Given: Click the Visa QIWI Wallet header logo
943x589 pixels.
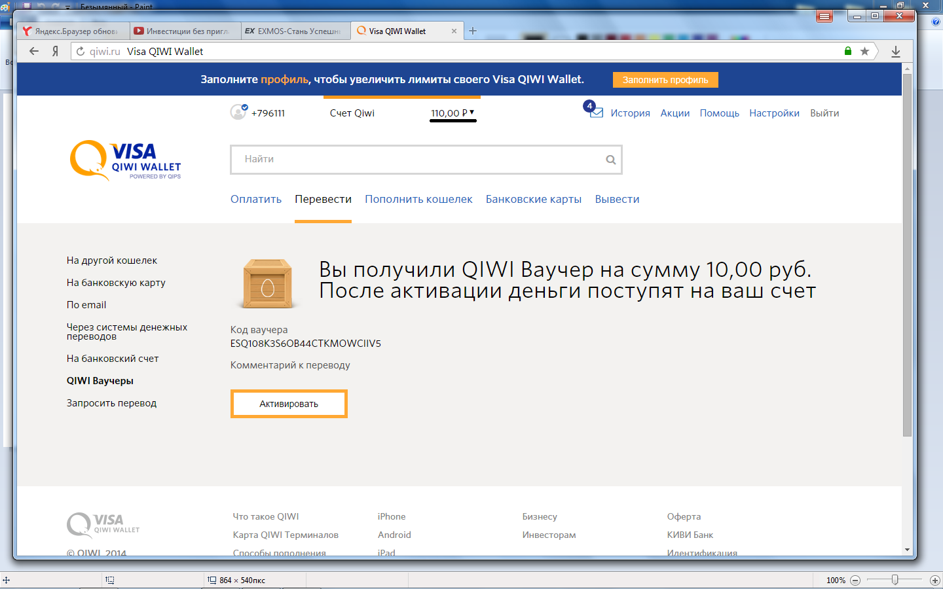Looking at the screenshot, I should click(x=126, y=160).
